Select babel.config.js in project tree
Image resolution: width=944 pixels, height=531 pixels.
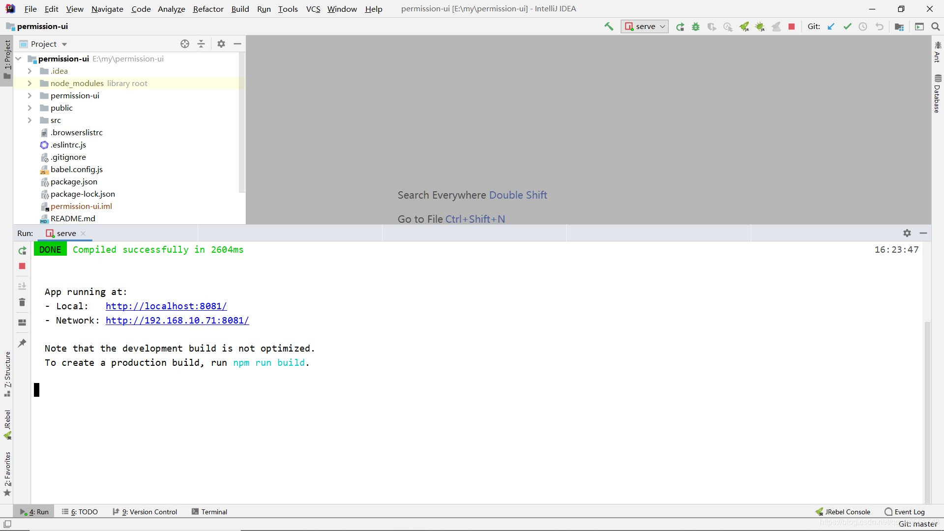tap(77, 169)
